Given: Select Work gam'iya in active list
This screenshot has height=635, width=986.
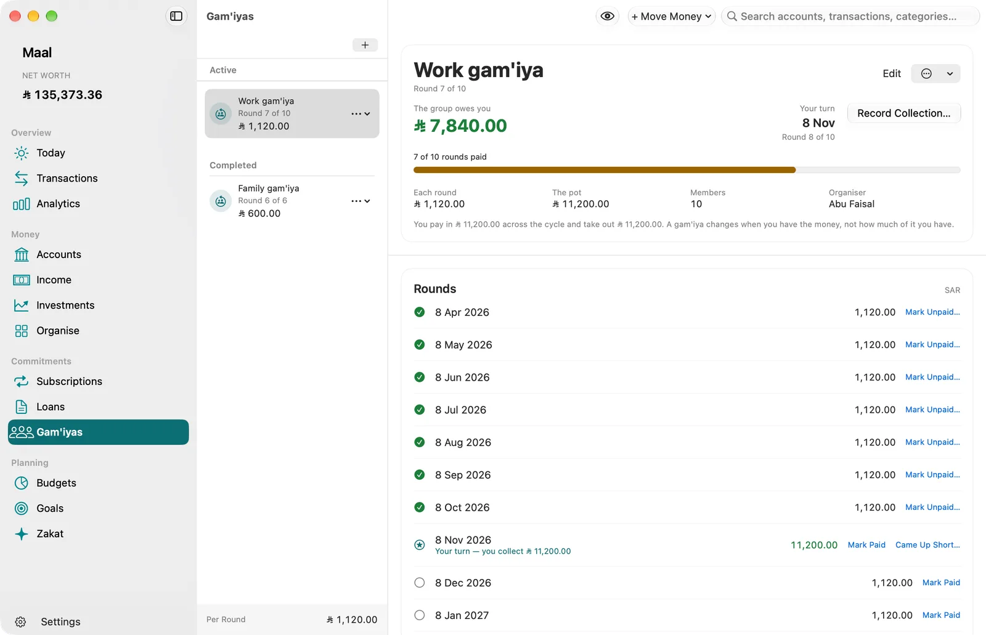Looking at the screenshot, I should click(292, 113).
